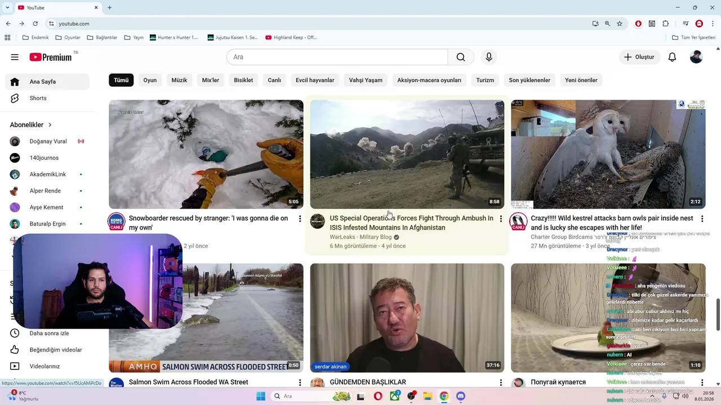This screenshot has width=721, height=405.
Task: Open options for GÜNDEMDEN BAŞLIKLAR video
Action: click(501, 382)
